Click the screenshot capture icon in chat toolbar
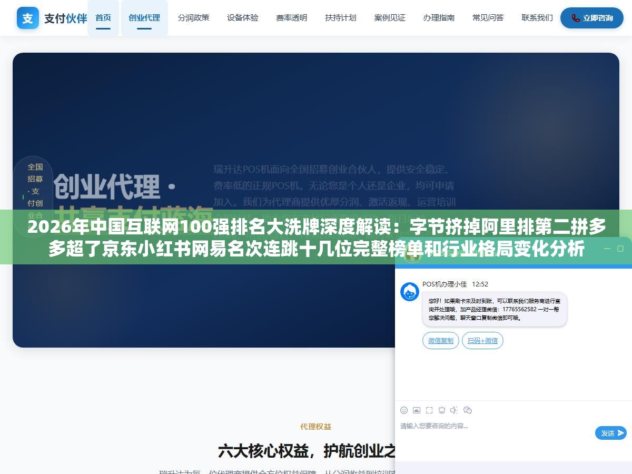This screenshot has width=632, height=474. (x=429, y=410)
